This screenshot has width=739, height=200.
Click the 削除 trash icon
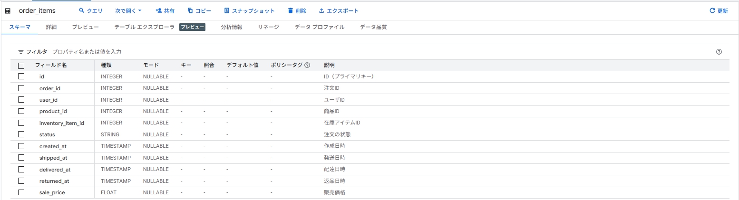[291, 10]
